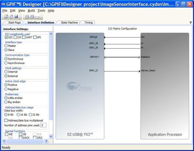Click the New Project toolbar icon
Image resolution: width=194 pixels, height=151 pixels.
tap(6, 16)
